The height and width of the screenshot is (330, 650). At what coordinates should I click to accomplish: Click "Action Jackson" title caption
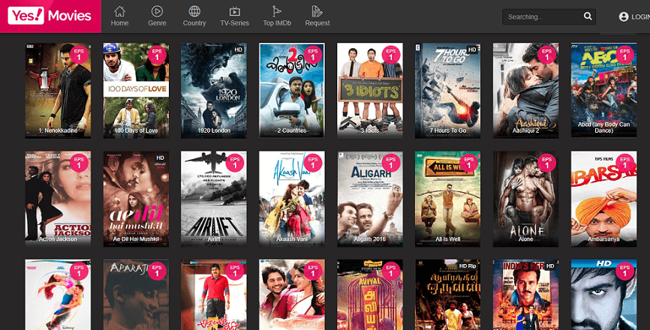pos(58,239)
